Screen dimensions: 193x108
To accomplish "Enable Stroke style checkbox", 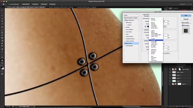I will pos(125,27).
